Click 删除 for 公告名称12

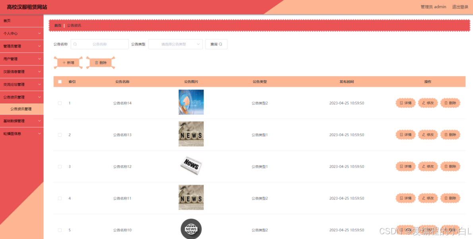tap(450, 166)
